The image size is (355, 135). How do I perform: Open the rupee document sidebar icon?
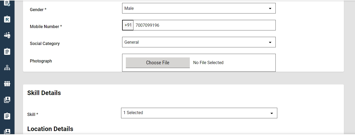pyautogui.click(x=7, y=3)
